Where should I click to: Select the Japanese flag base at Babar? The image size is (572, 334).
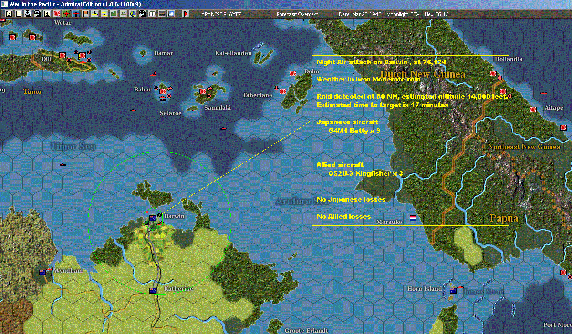point(163,91)
